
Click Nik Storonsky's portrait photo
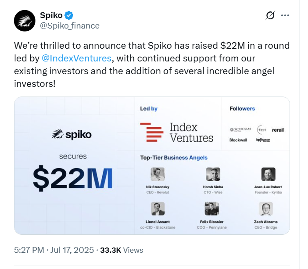tap(158, 175)
